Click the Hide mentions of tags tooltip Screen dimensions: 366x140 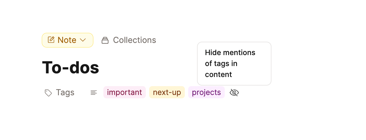tap(234, 64)
